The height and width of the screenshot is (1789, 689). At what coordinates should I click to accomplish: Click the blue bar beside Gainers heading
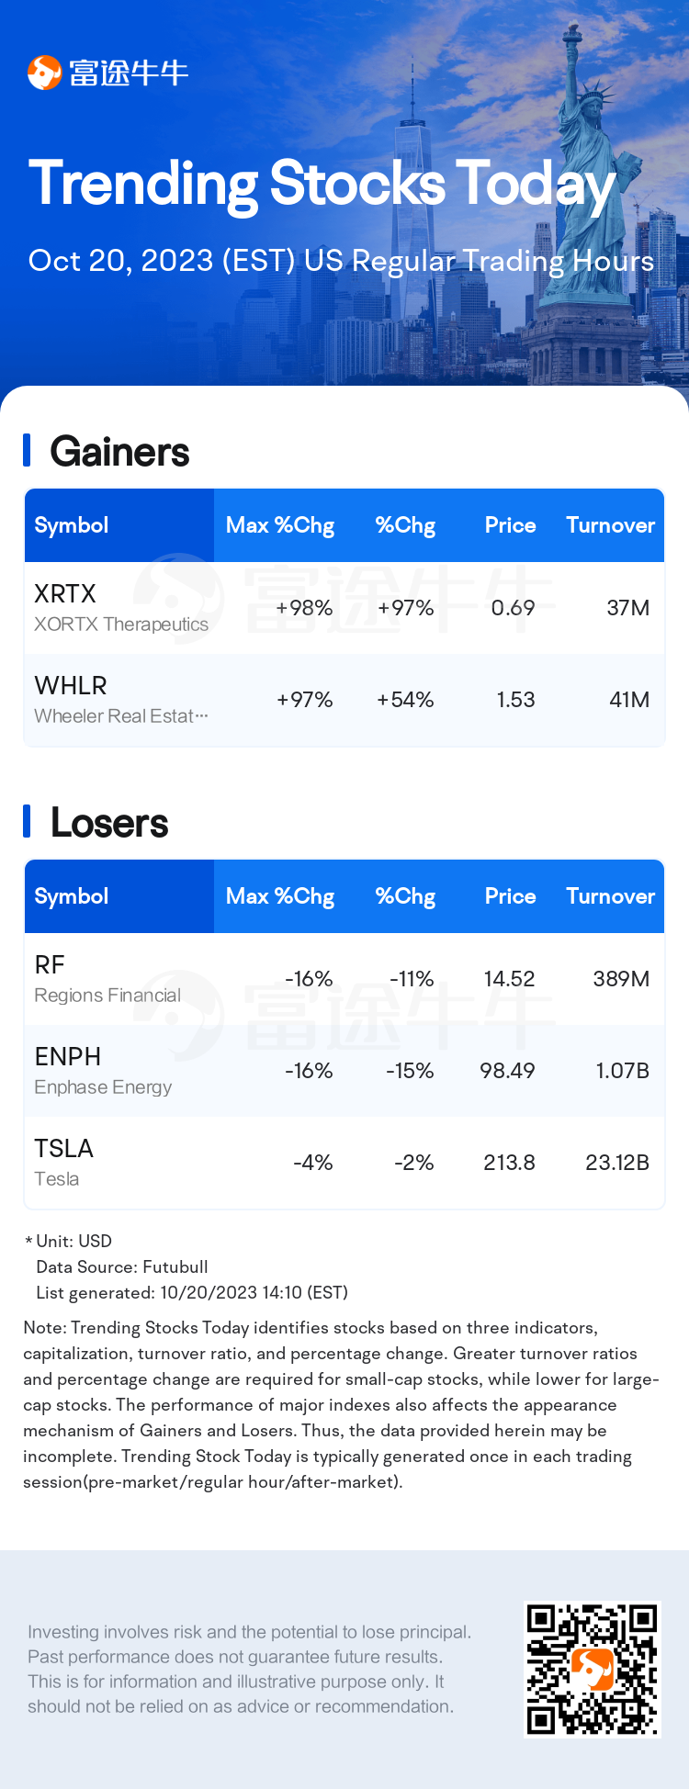coord(27,450)
